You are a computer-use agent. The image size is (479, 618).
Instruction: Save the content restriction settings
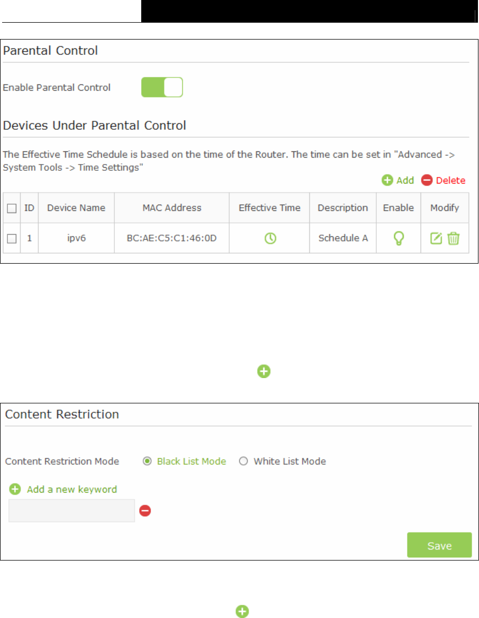tap(439, 545)
